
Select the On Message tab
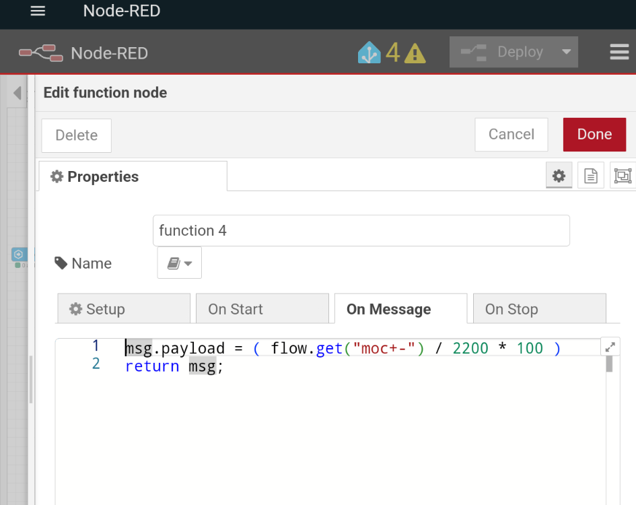(400, 309)
